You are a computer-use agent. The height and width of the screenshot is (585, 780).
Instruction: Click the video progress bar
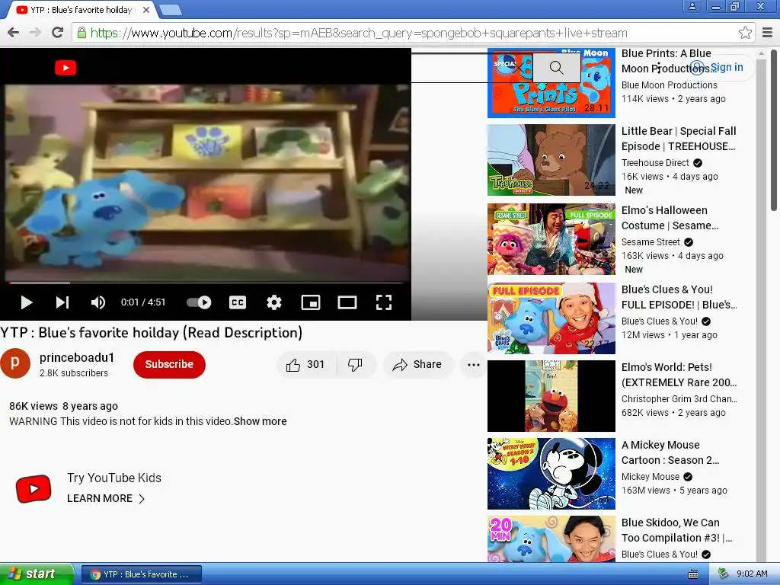(206, 283)
